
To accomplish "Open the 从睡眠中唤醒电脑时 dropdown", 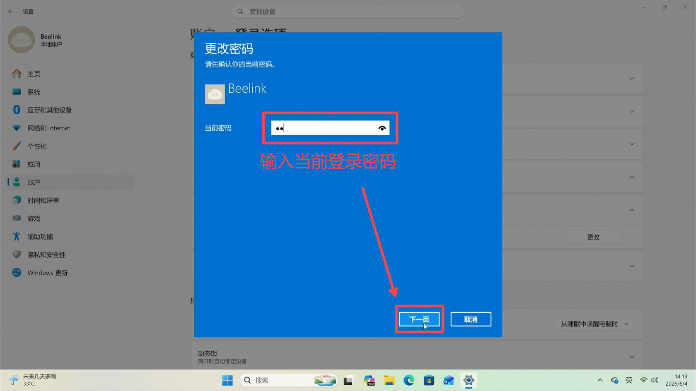I will pos(595,324).
